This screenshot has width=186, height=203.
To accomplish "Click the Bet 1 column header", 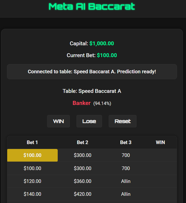I will click(32, 142).
